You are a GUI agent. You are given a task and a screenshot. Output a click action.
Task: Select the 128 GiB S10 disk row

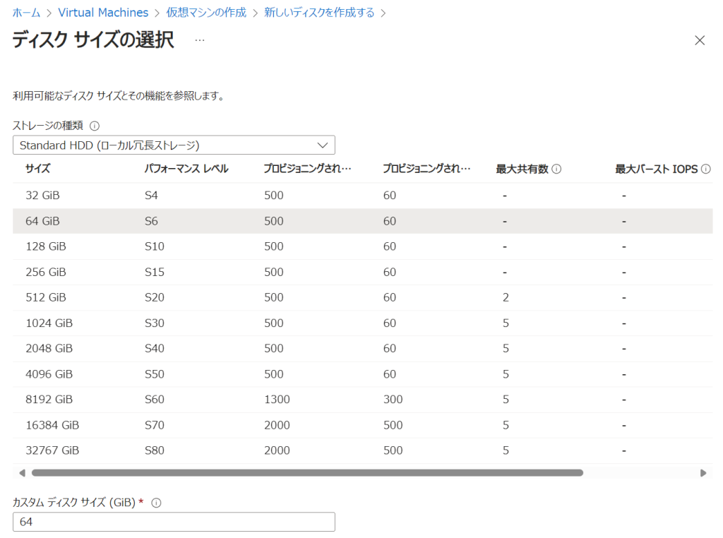[45, 246]
